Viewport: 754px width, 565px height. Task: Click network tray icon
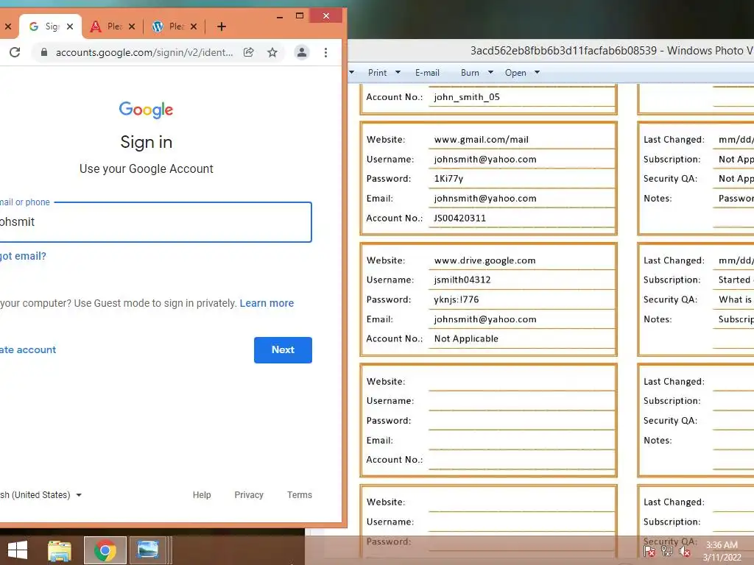667,552
